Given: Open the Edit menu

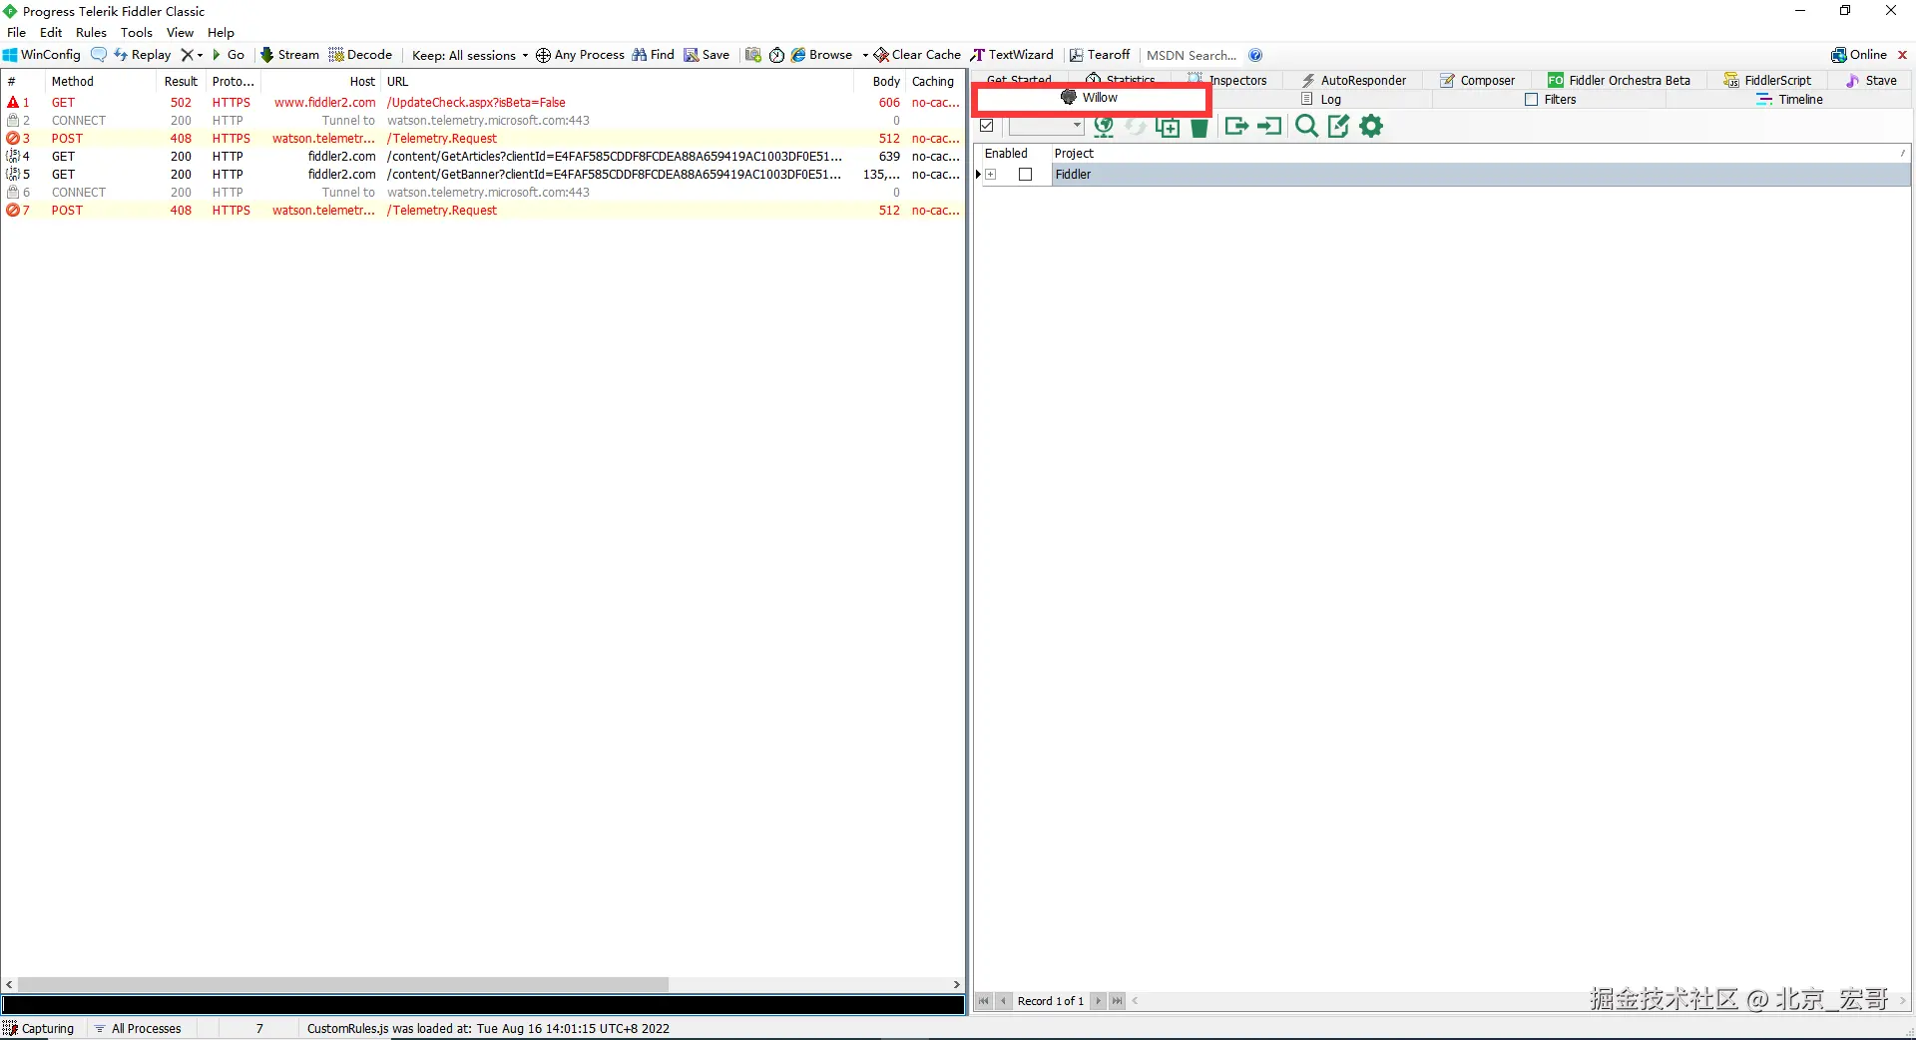Looking at the screenshot, I should [x=51, y=33].
